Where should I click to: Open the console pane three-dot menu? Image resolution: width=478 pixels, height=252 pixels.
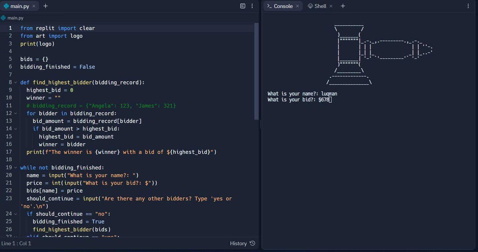point(468,6)
